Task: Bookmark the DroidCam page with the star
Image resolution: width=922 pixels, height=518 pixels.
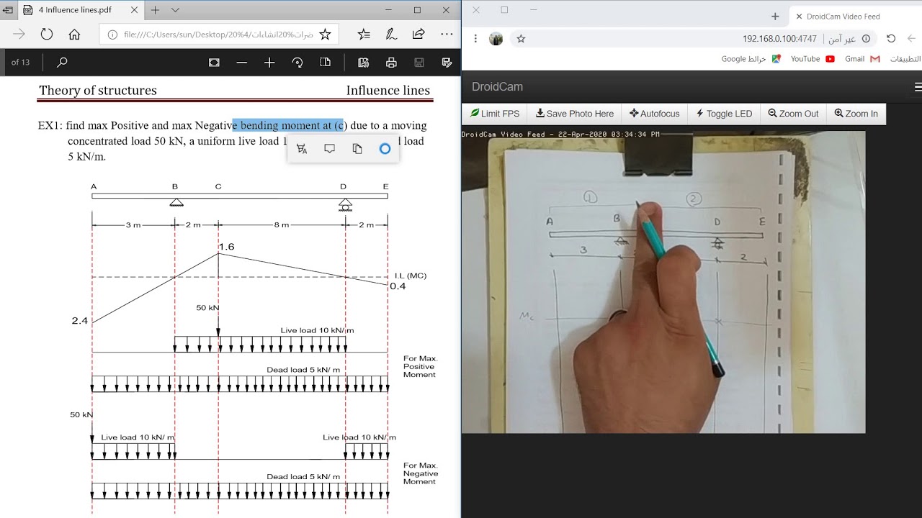Action: pyautogui.click(x=521, y=39)
